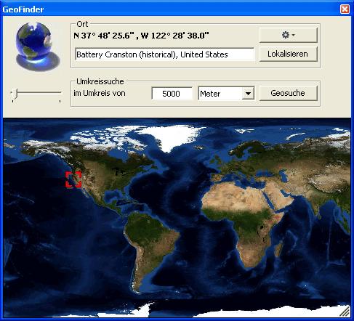Click the right end of the slider track
The image size is (354, 321).
point(60,92)
